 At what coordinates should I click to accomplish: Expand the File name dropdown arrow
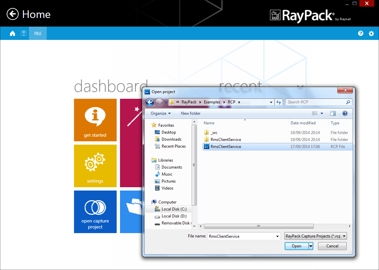(x=278, y=236)
